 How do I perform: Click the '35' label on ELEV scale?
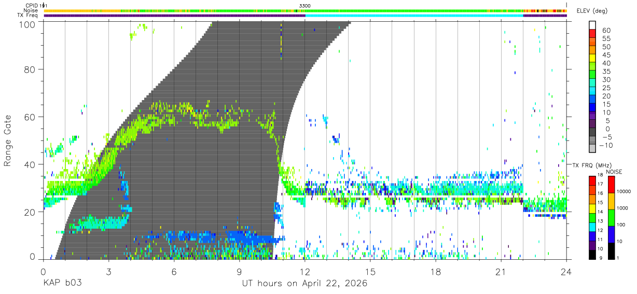pos(605,72)
